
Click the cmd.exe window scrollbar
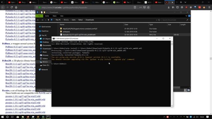172,74
